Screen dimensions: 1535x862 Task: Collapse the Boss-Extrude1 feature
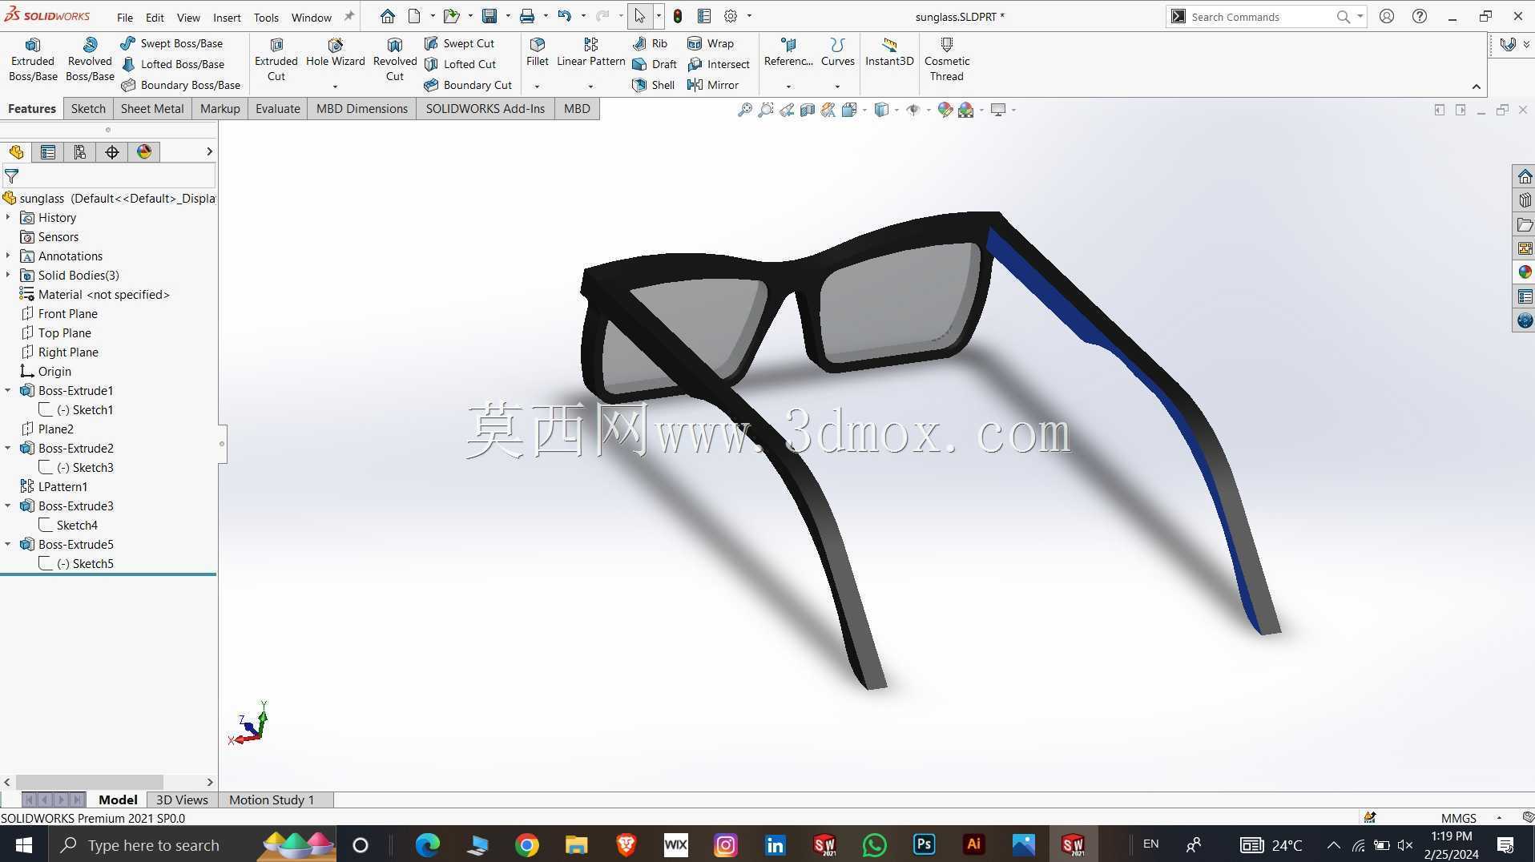[x=8, y=390]
